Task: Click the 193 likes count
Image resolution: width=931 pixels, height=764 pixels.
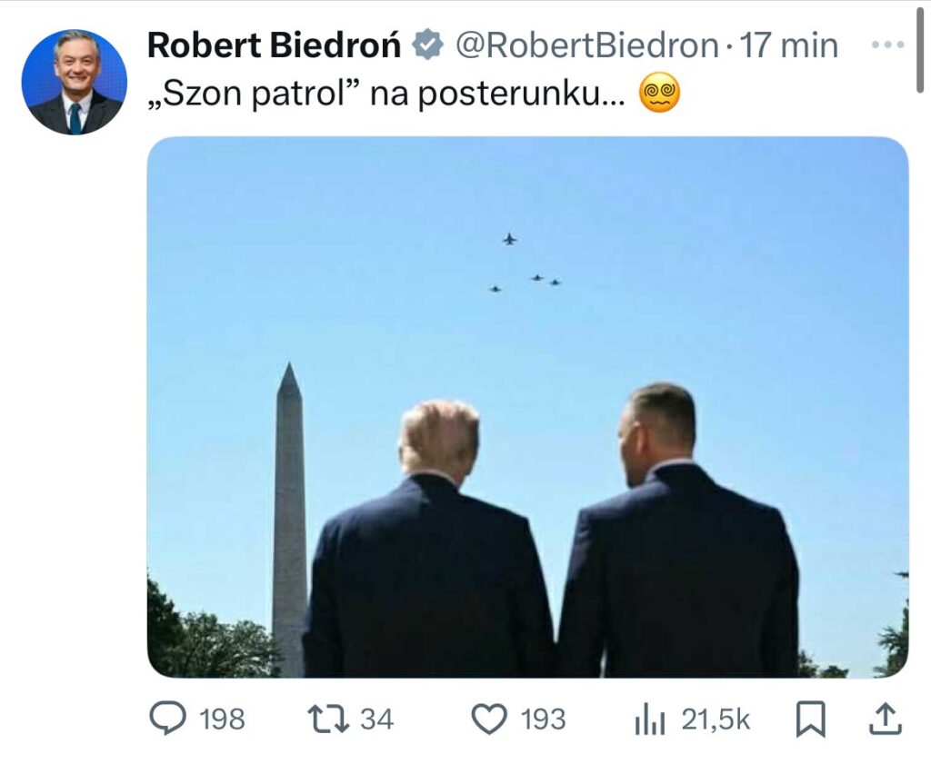Action: [544, 719]
